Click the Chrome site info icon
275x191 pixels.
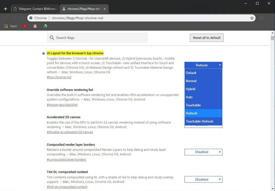pos(31,18)
